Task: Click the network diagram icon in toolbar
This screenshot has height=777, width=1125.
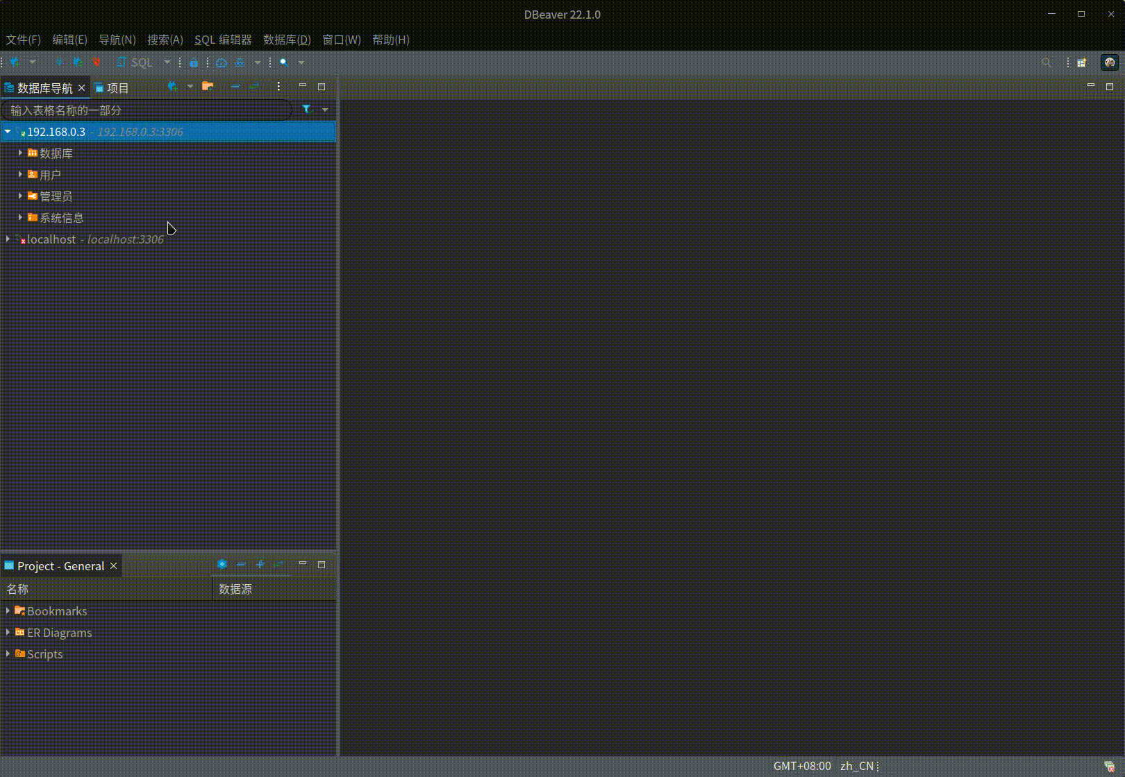Action: pyautogui.click(x=240, y=62)
